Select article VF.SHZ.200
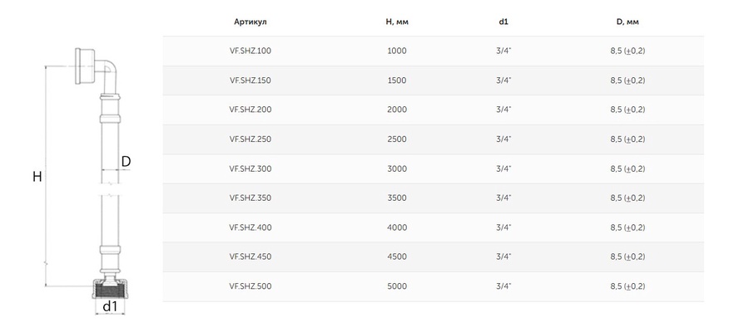749x332 pixels. 250,110
